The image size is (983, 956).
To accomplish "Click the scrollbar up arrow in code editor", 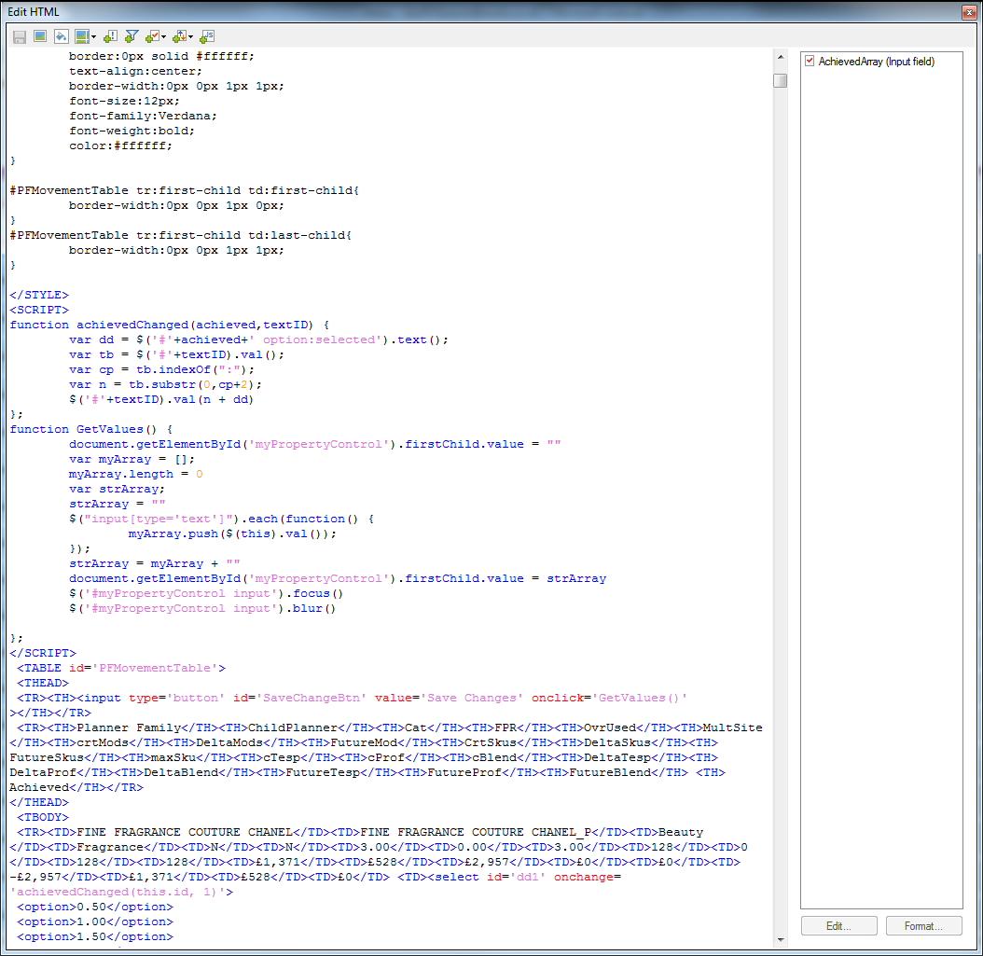I will click(781, 57).
